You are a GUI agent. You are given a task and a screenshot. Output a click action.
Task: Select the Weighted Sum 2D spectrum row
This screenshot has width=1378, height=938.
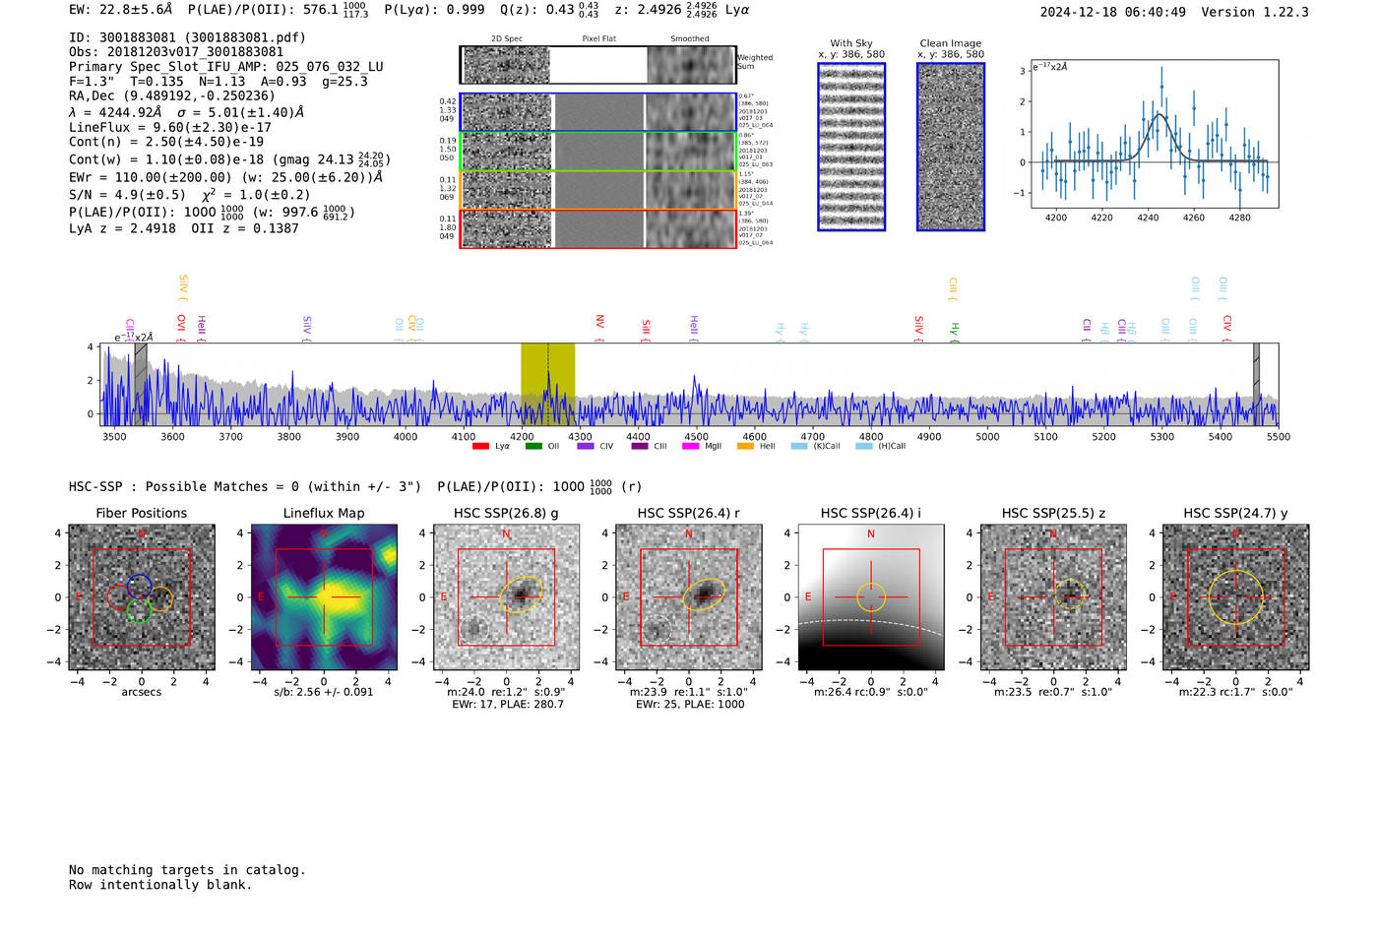[598, 65]
